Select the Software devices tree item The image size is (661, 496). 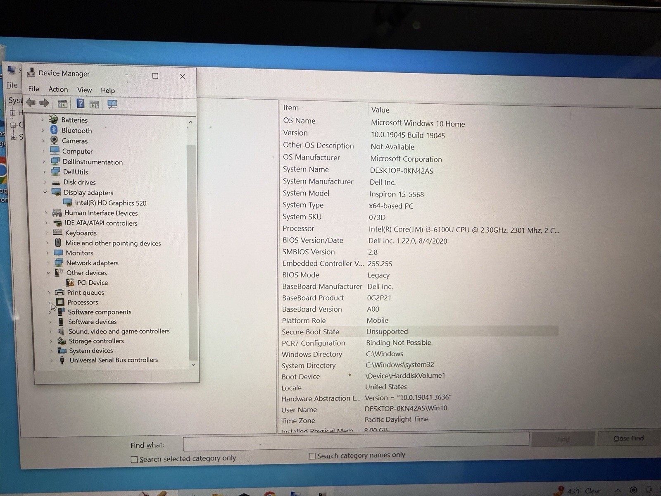tap(92, 322)
